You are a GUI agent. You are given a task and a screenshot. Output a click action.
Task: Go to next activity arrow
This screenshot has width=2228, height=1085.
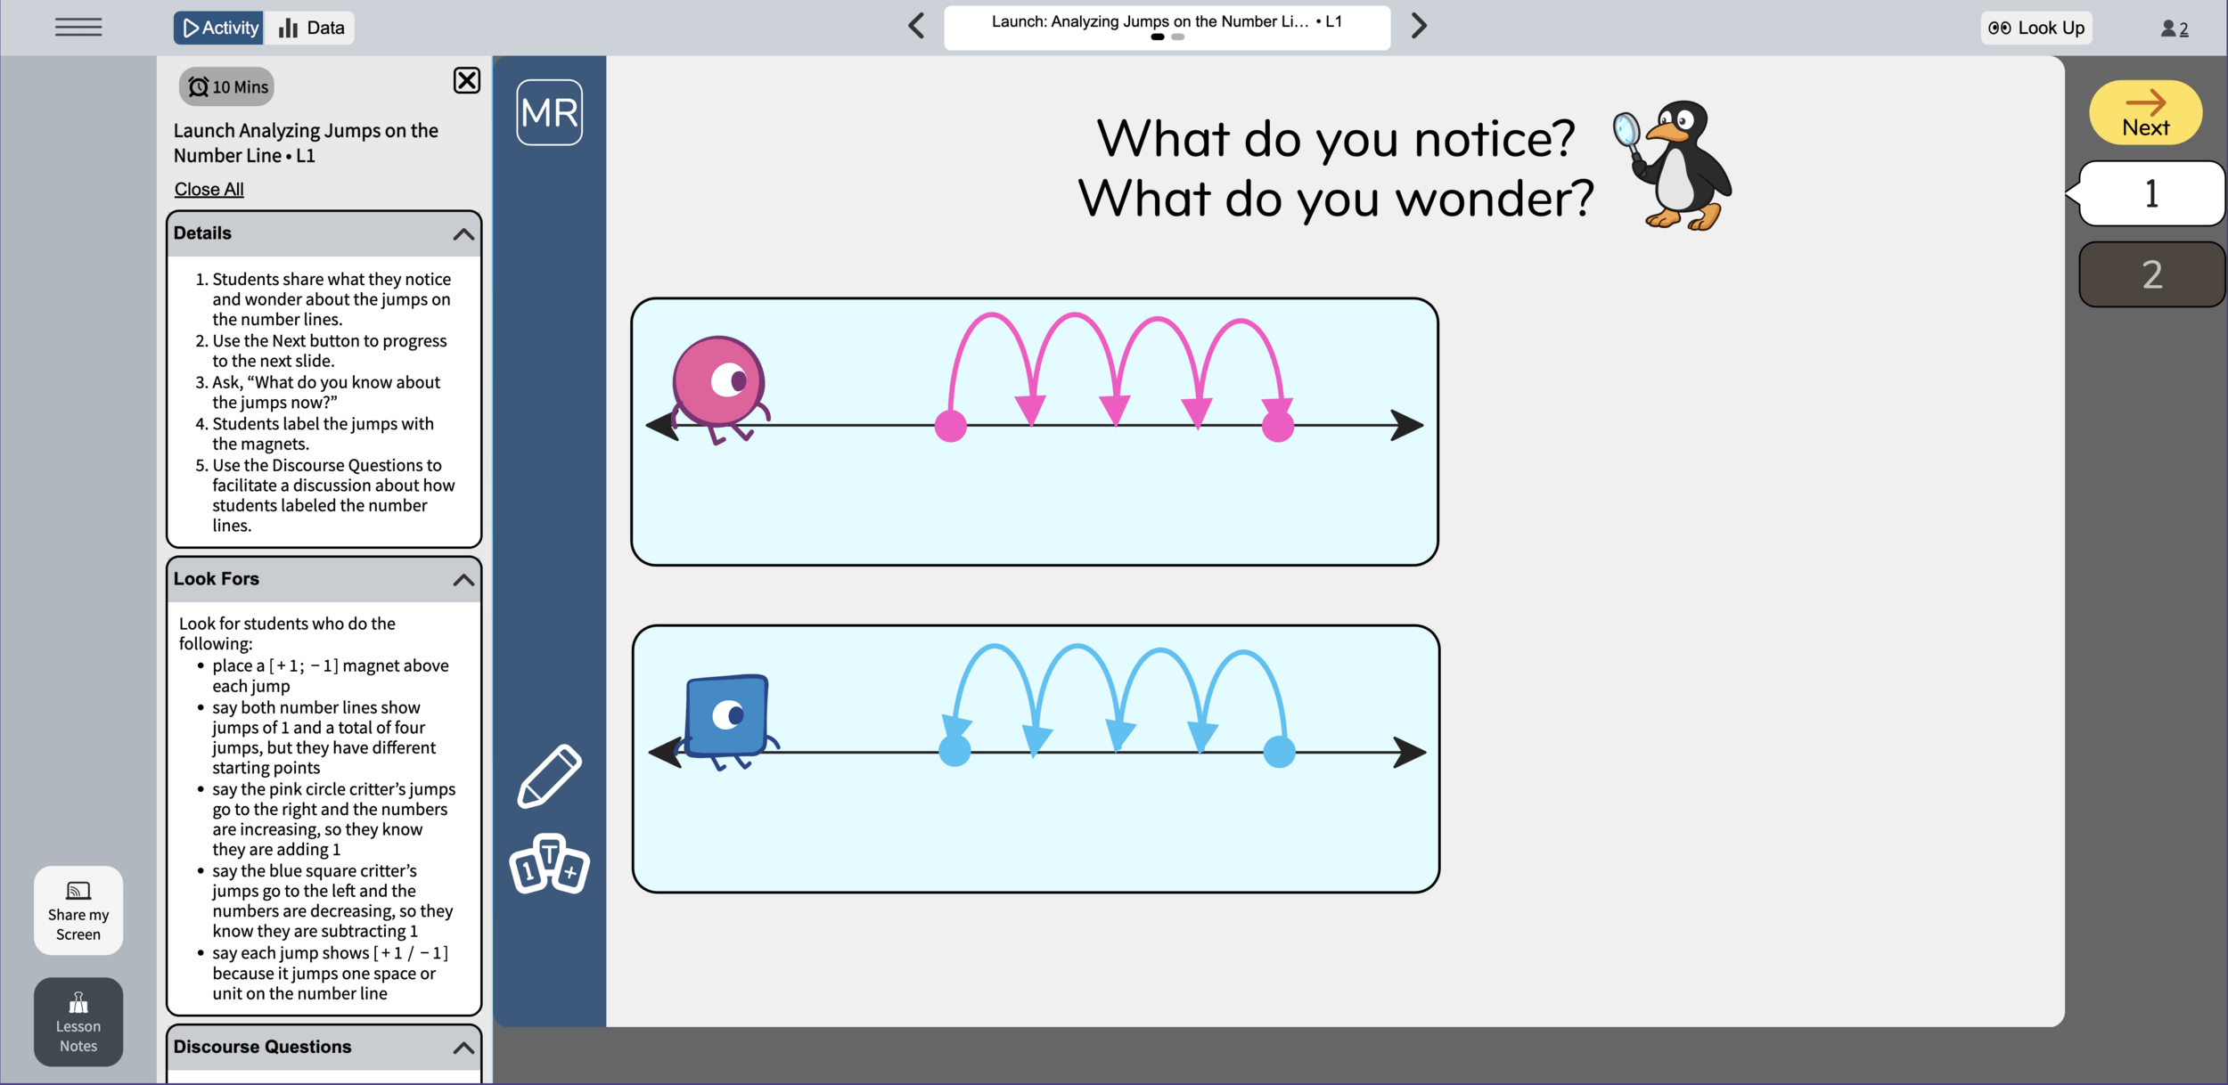point(1419,26)
